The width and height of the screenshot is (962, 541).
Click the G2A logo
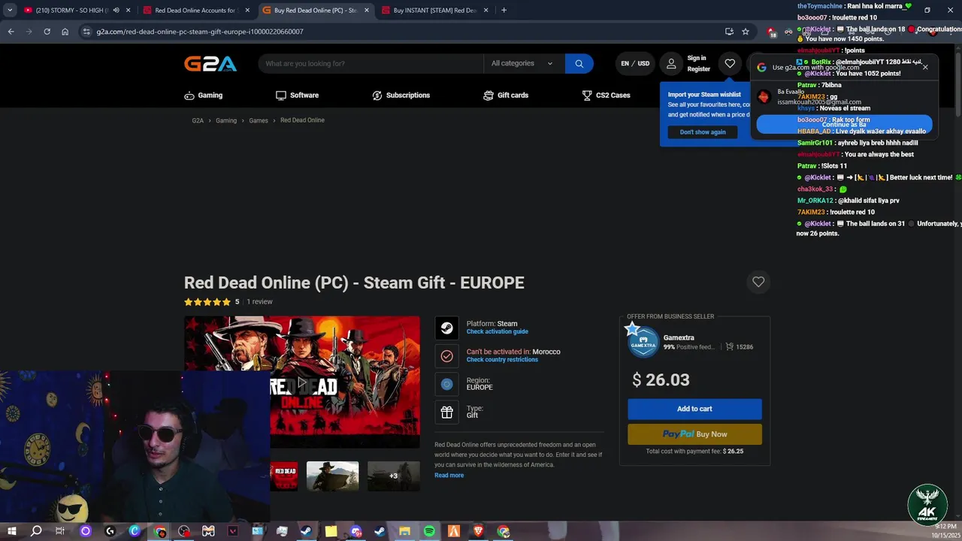point(210,64)
